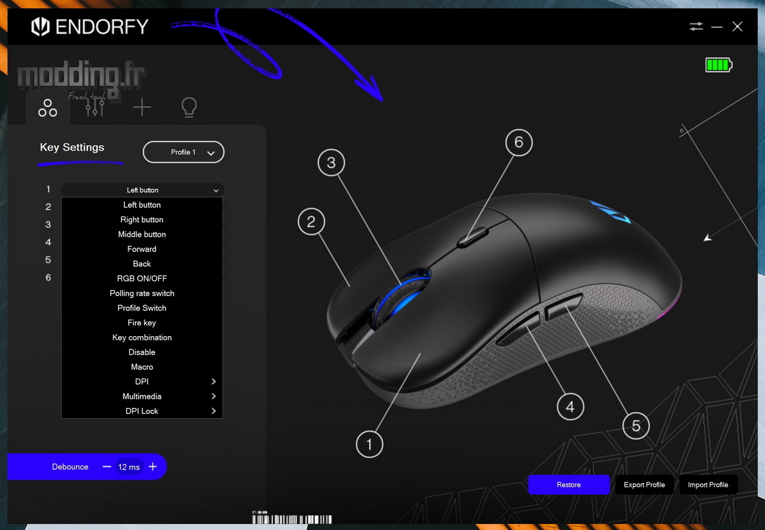Click the ENDORFY logo

point(90,26)
